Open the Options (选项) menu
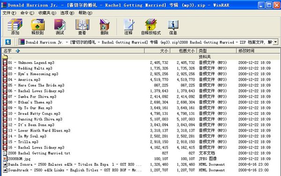The width and height of the screenshot is (281, 176). (x=67, y=13)
